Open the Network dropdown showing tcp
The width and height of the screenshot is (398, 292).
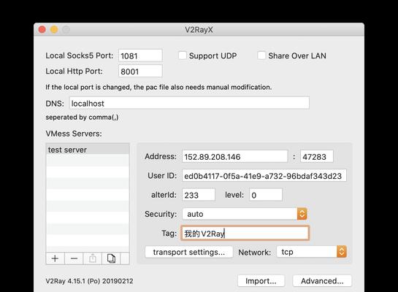click(312, 252)
